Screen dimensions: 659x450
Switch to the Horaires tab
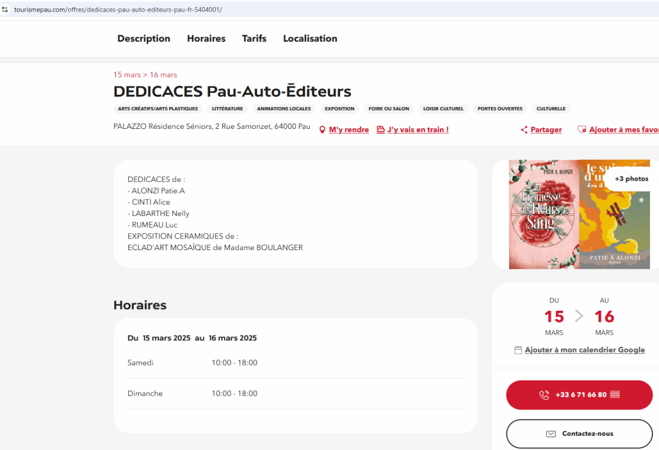[x=206, y=39]
